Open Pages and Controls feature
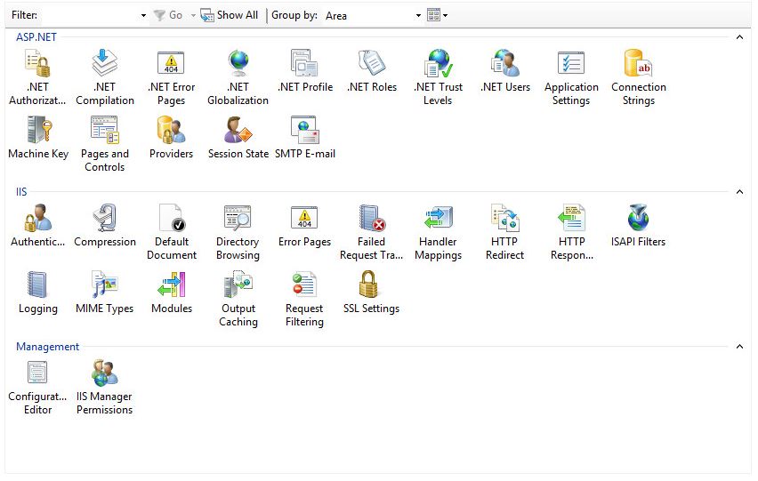Screen dimensions: 758x481 click(x=105, y=144)
